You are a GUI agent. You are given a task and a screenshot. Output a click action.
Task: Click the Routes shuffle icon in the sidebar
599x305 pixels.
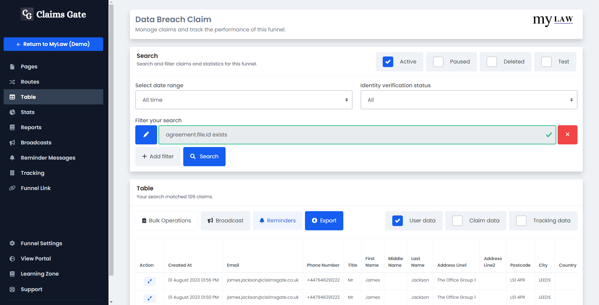click(x=12, y=82)
